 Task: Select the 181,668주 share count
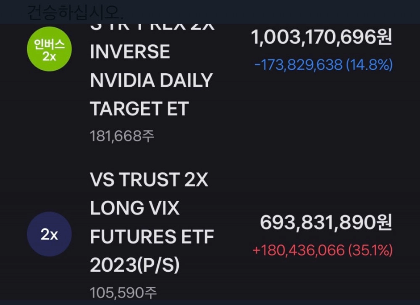(122, 136)
